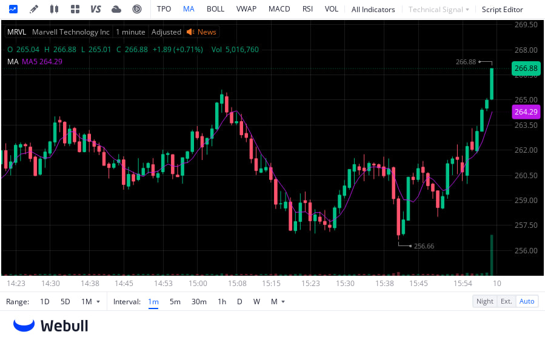Open the multi-chart grid layout icon
545x340 pixels.
[75, 9]
